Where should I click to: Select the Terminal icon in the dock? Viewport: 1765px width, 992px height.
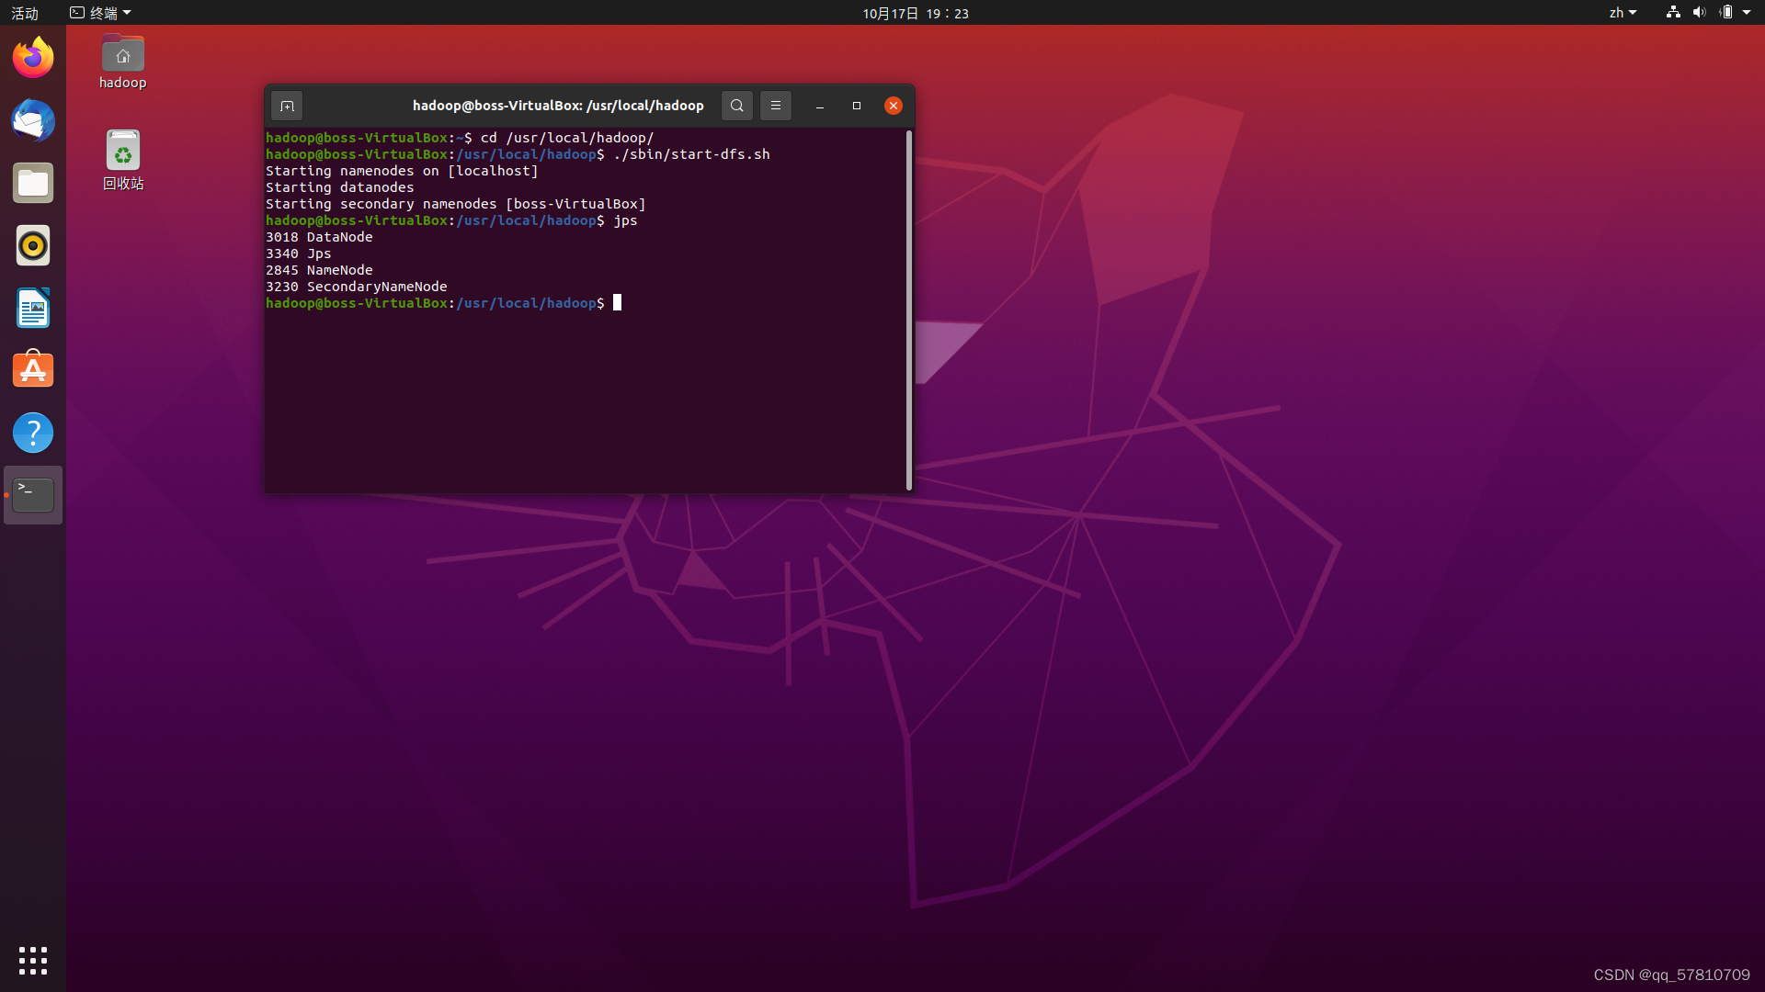(33, 495)
